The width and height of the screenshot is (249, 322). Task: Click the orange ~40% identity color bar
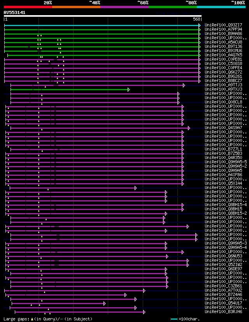click(x=76, y=7)
